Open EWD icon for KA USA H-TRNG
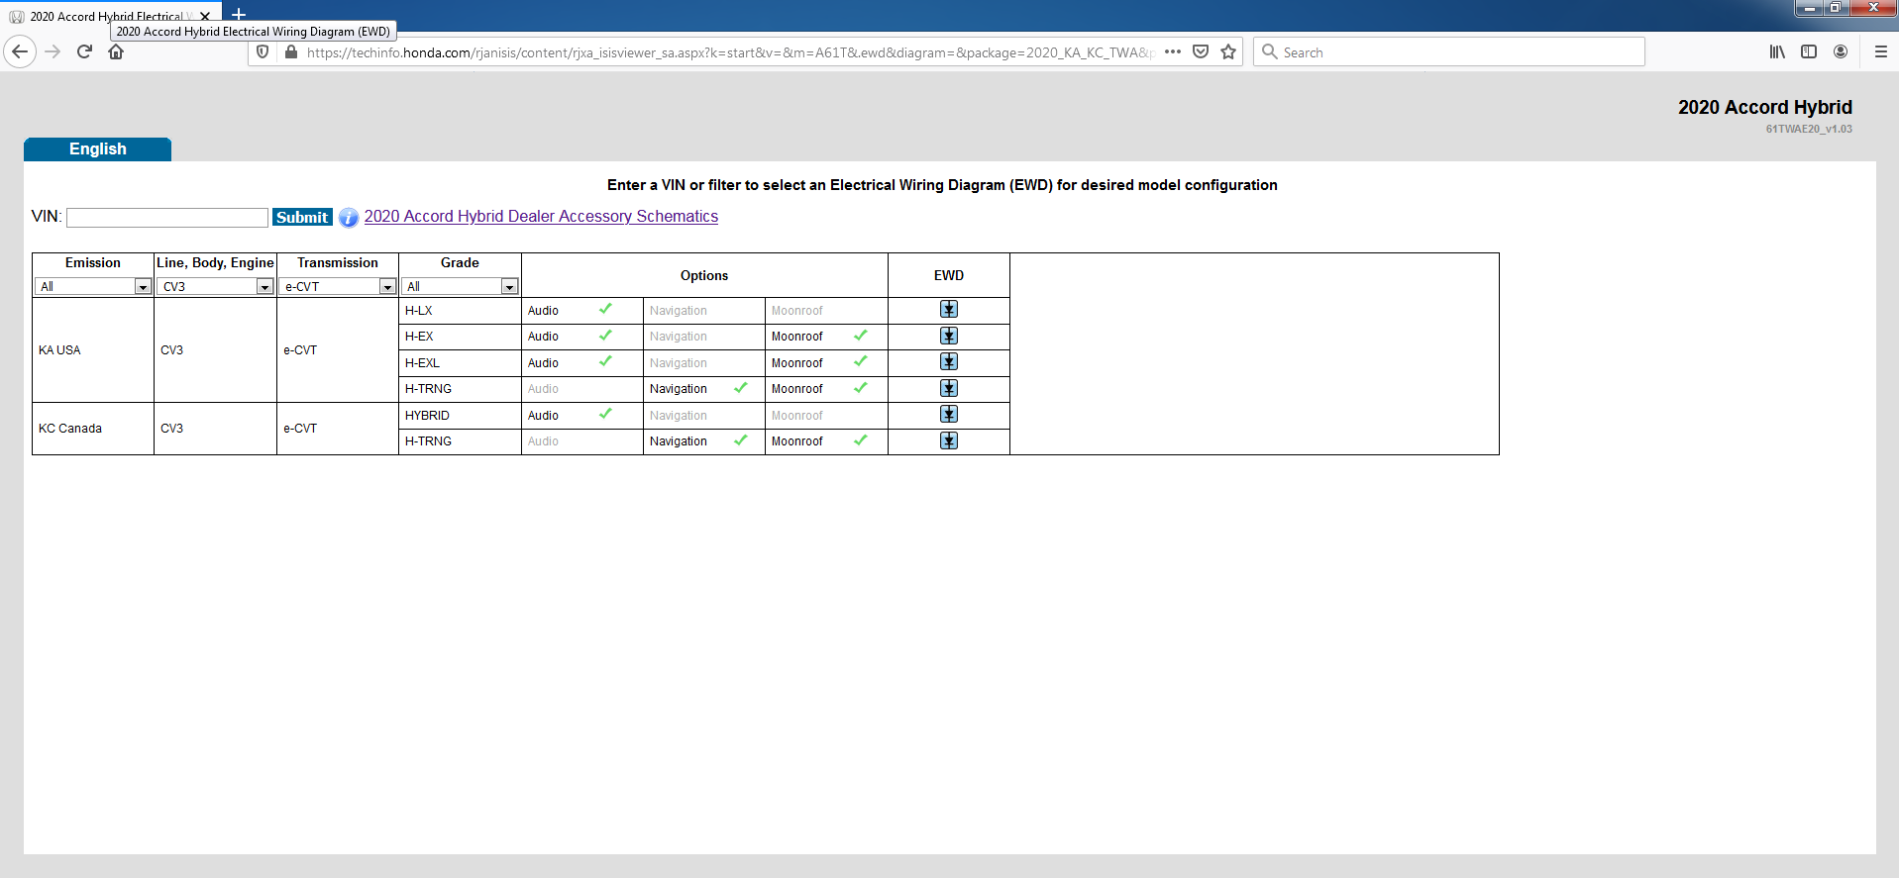 click(948, 389)
